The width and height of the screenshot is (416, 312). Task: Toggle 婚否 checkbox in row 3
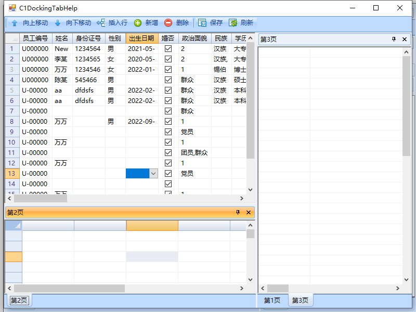(168, 69)
